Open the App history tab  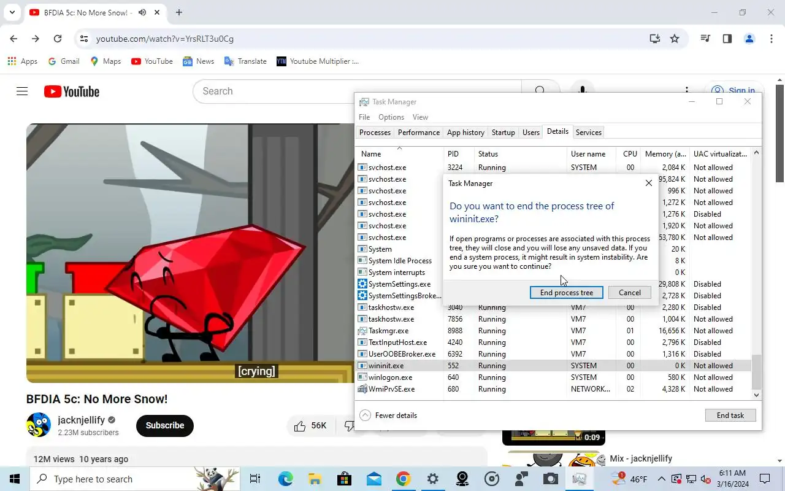(465, 133)
